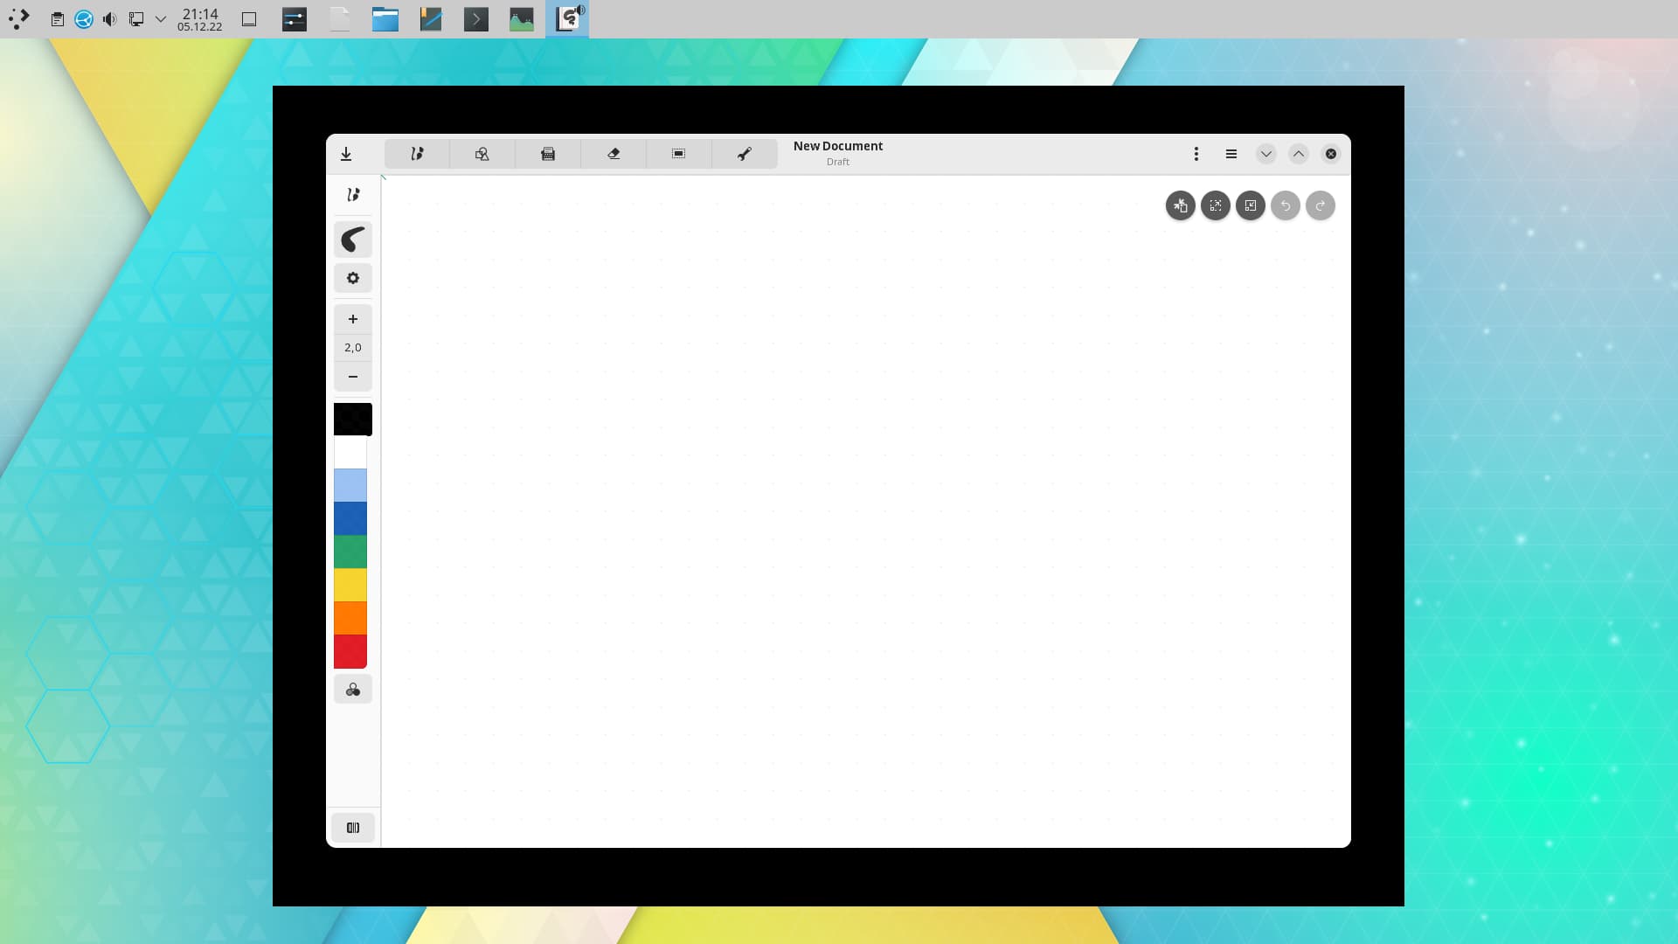Decrease stroke width with minus button

[x=353, y=377]
